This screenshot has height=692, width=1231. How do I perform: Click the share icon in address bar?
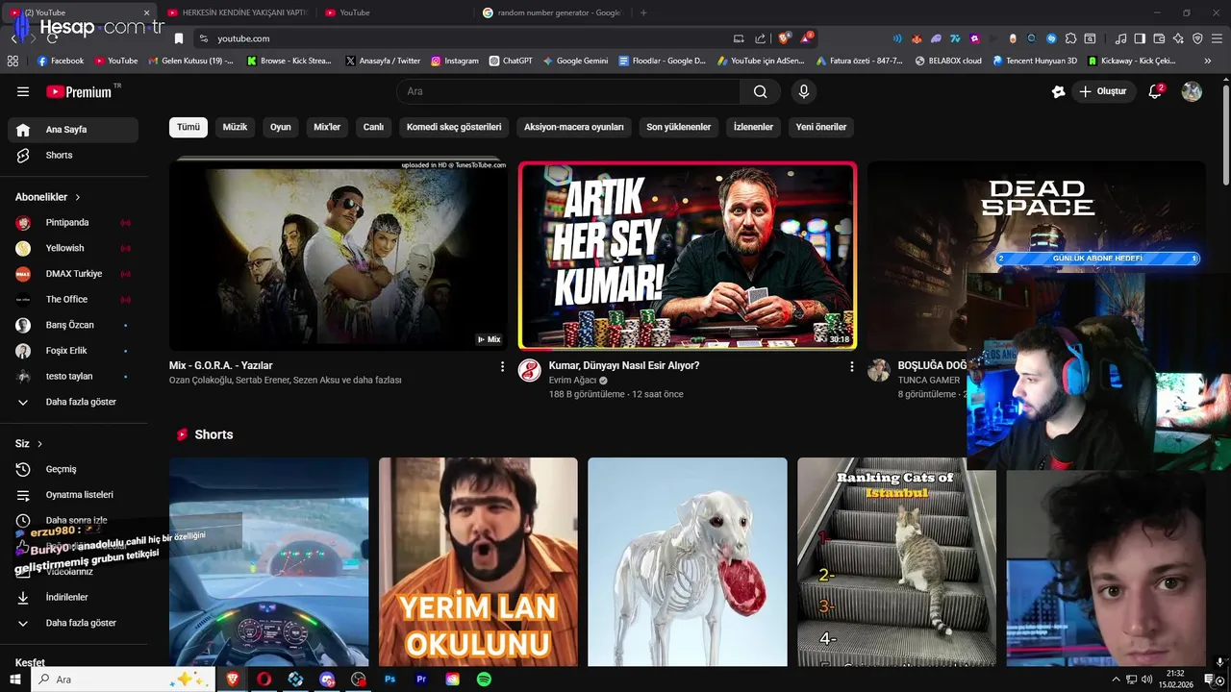(761, 38)
